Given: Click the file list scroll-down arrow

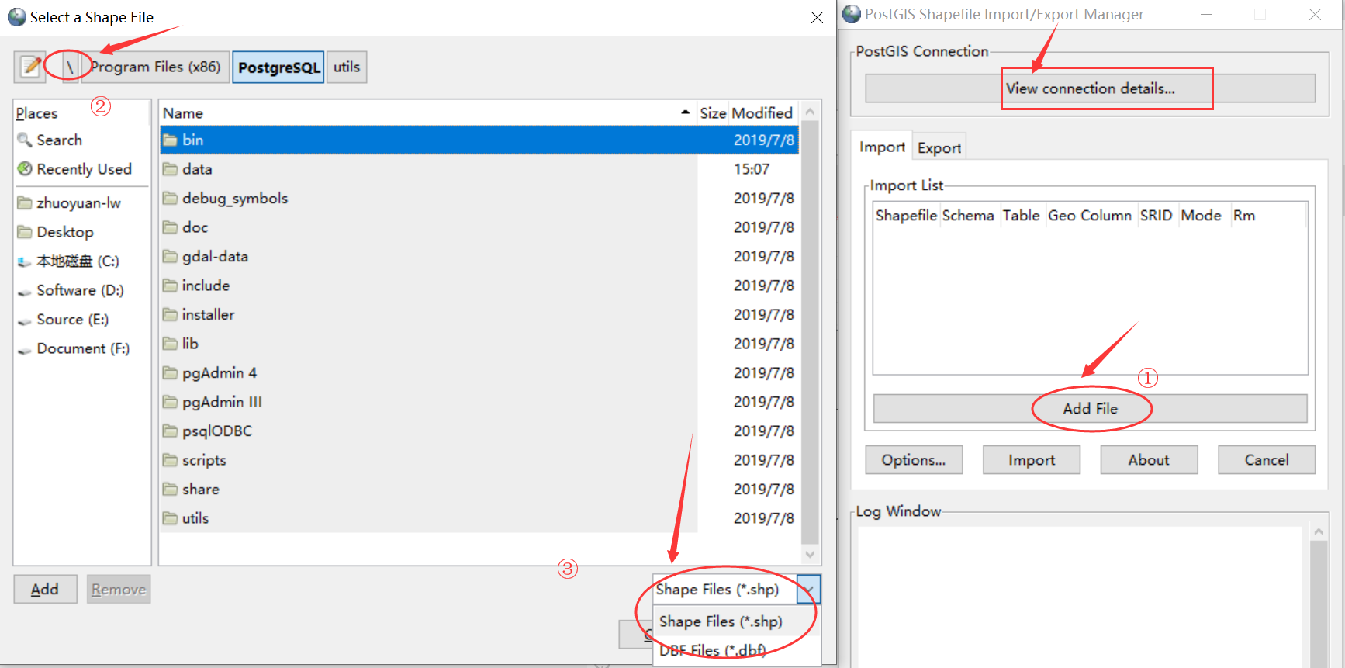Looking at the screenshot, I should (810, 555).
